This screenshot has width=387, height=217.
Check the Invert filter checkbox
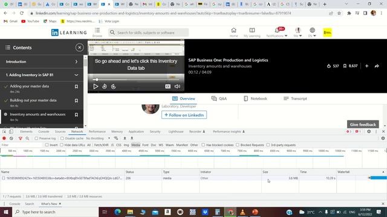47,145
